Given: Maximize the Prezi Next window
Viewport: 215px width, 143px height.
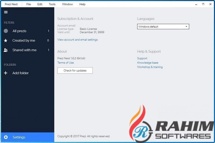Looking at the screenshot, I should [x=203, y=4].
